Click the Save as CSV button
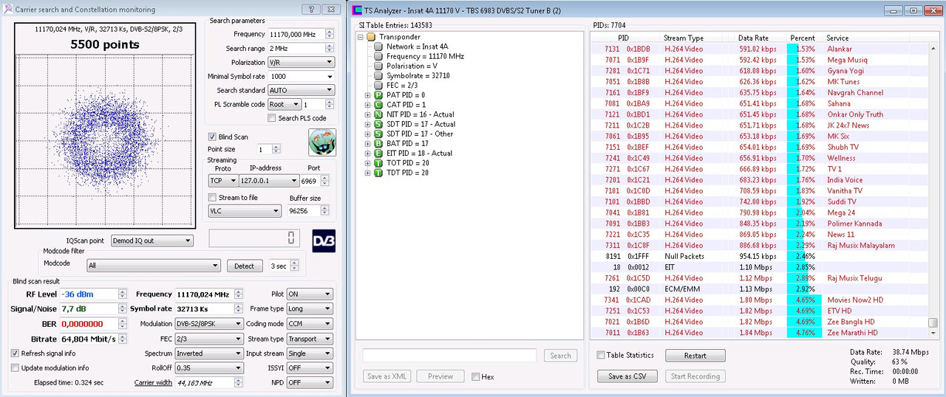946x397 pixels. [627, 376]
